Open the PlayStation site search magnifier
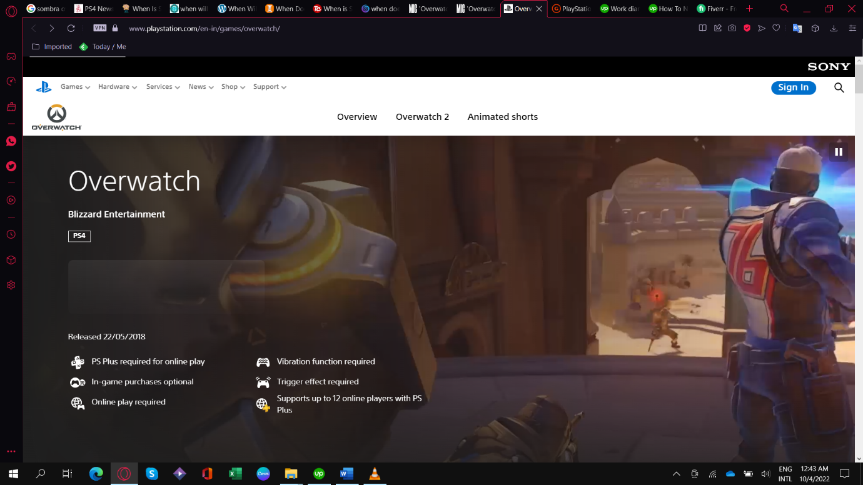The height and width of the screenshot is (485, 863). pos(839,87)
